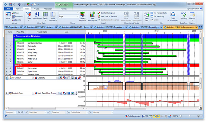The width and height of the screenshot is (207, 123).
Task: Switch to Project ribbon tab
Action: 37,9
